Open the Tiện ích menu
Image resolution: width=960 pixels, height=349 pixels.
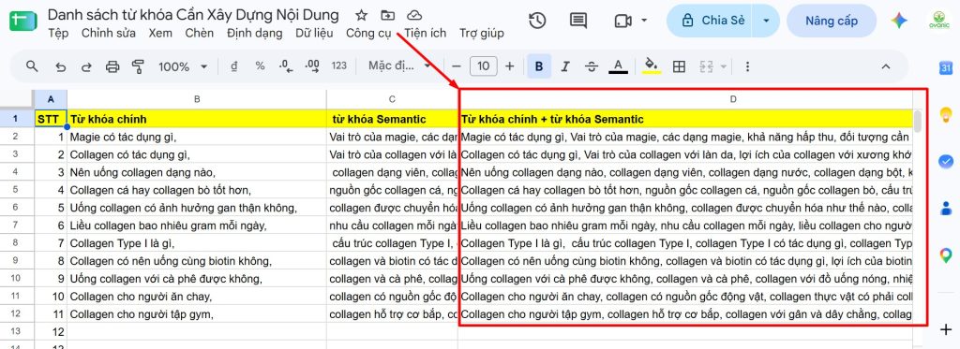pos(426,33)
